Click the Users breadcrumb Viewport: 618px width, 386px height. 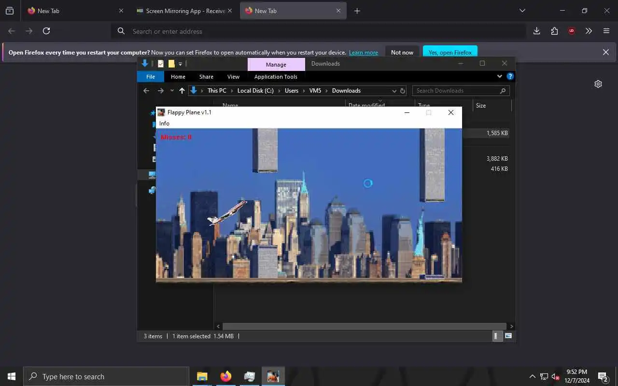tap(292, 91)
